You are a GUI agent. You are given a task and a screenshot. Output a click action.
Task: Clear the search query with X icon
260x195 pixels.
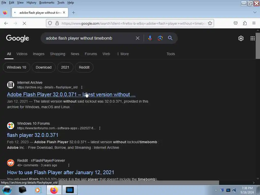coord(138,38)
